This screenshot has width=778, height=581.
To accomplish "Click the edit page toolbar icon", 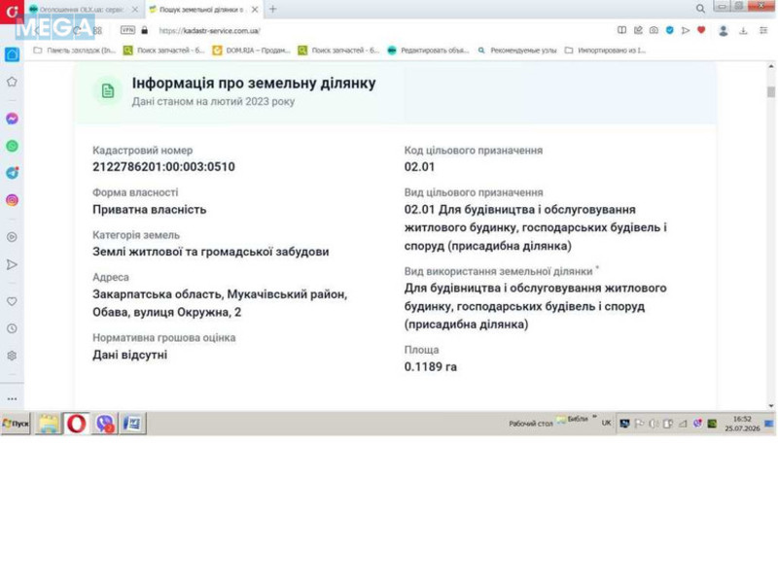I will coord(638,30).
